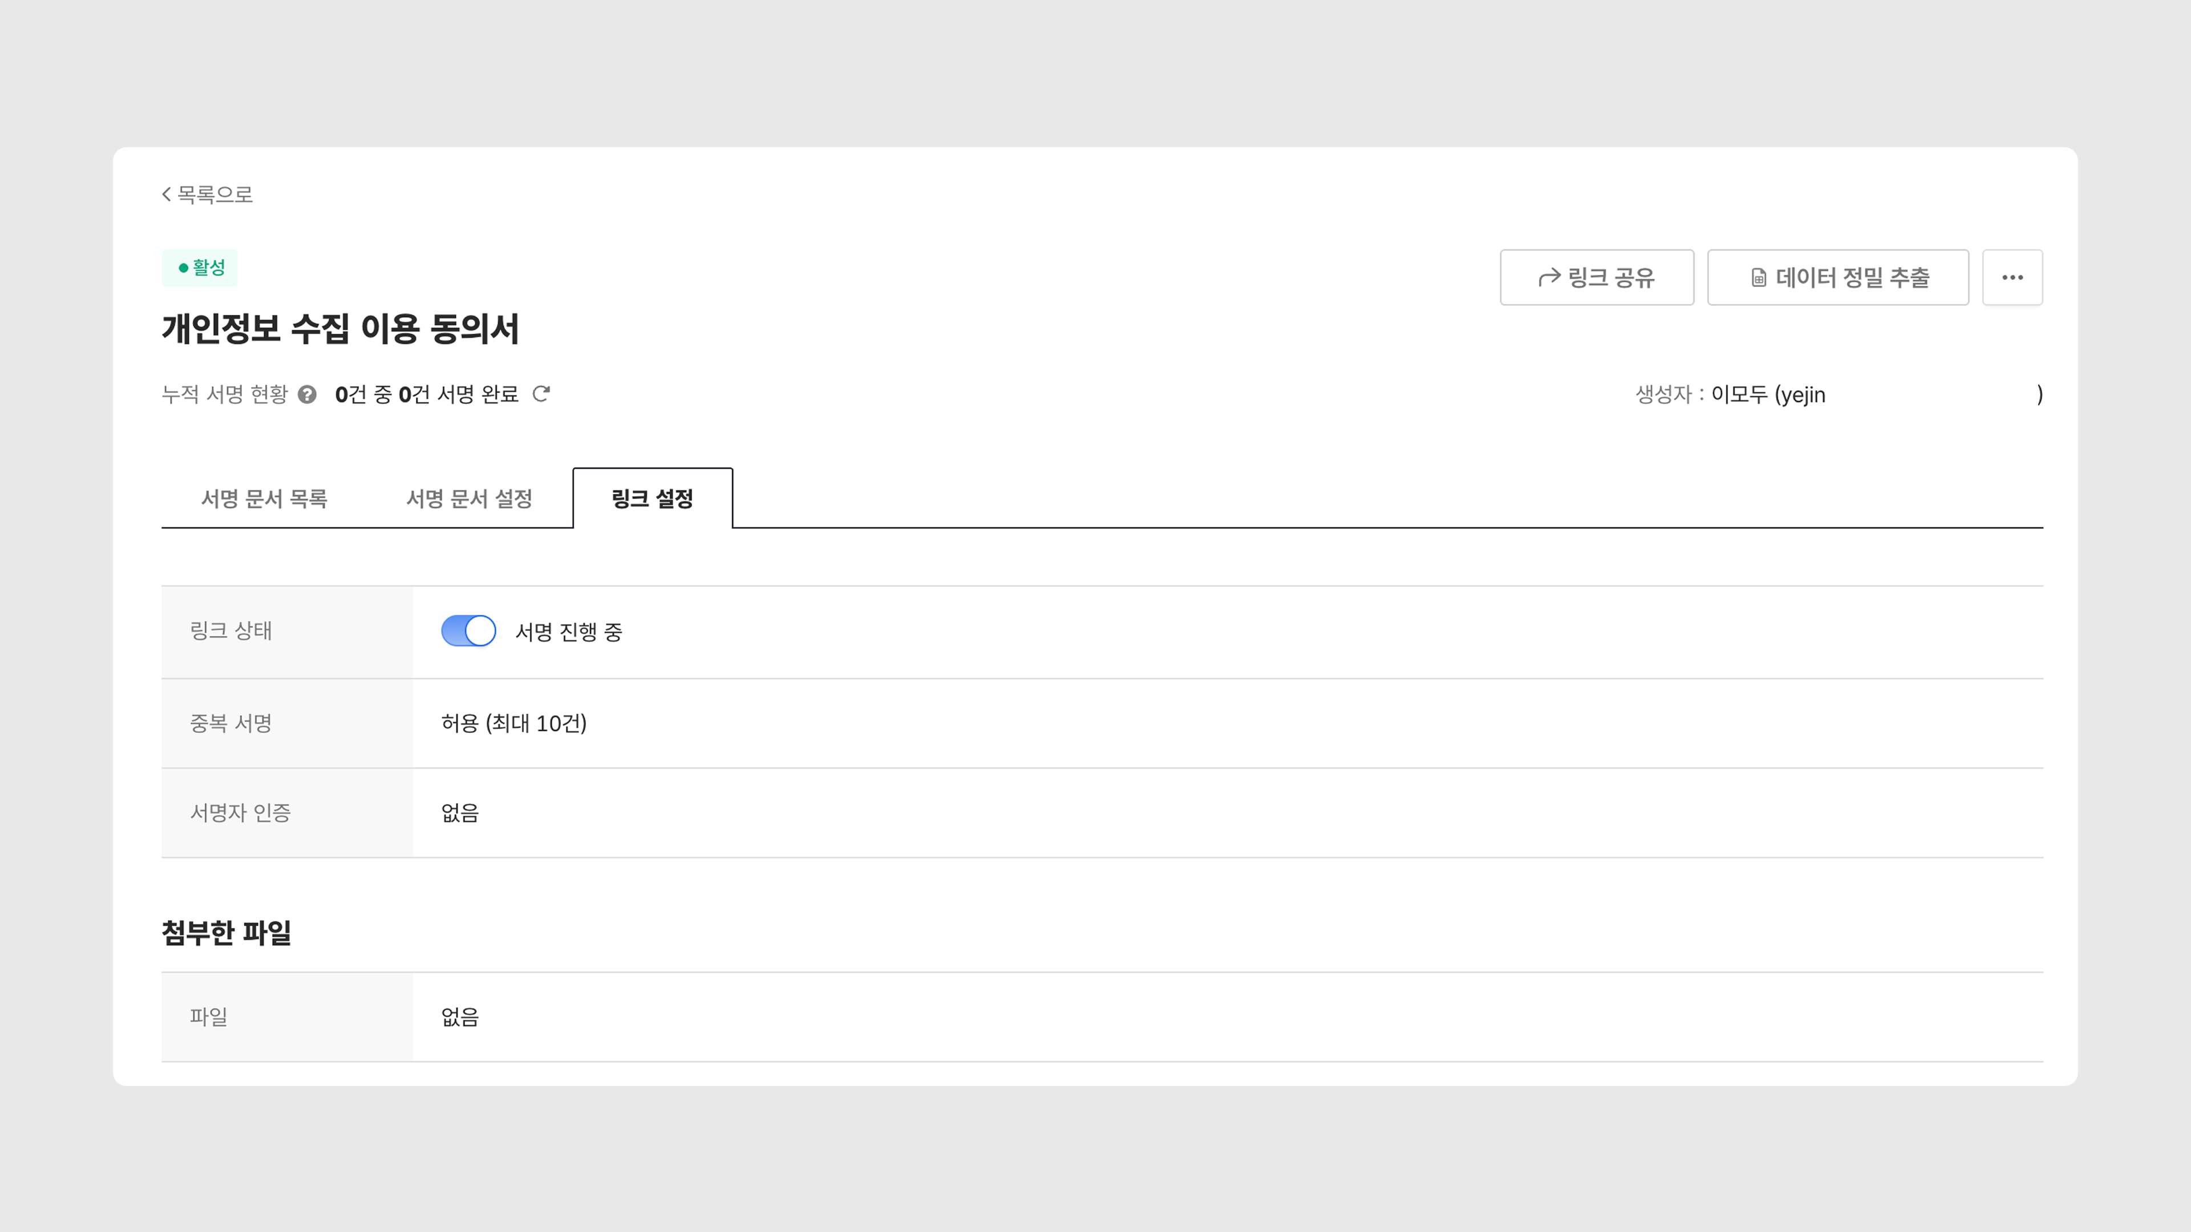Open the three-dots more options menu
The height and width of the screenshot is (1232, 2191).
click(x=2011, y=277)
